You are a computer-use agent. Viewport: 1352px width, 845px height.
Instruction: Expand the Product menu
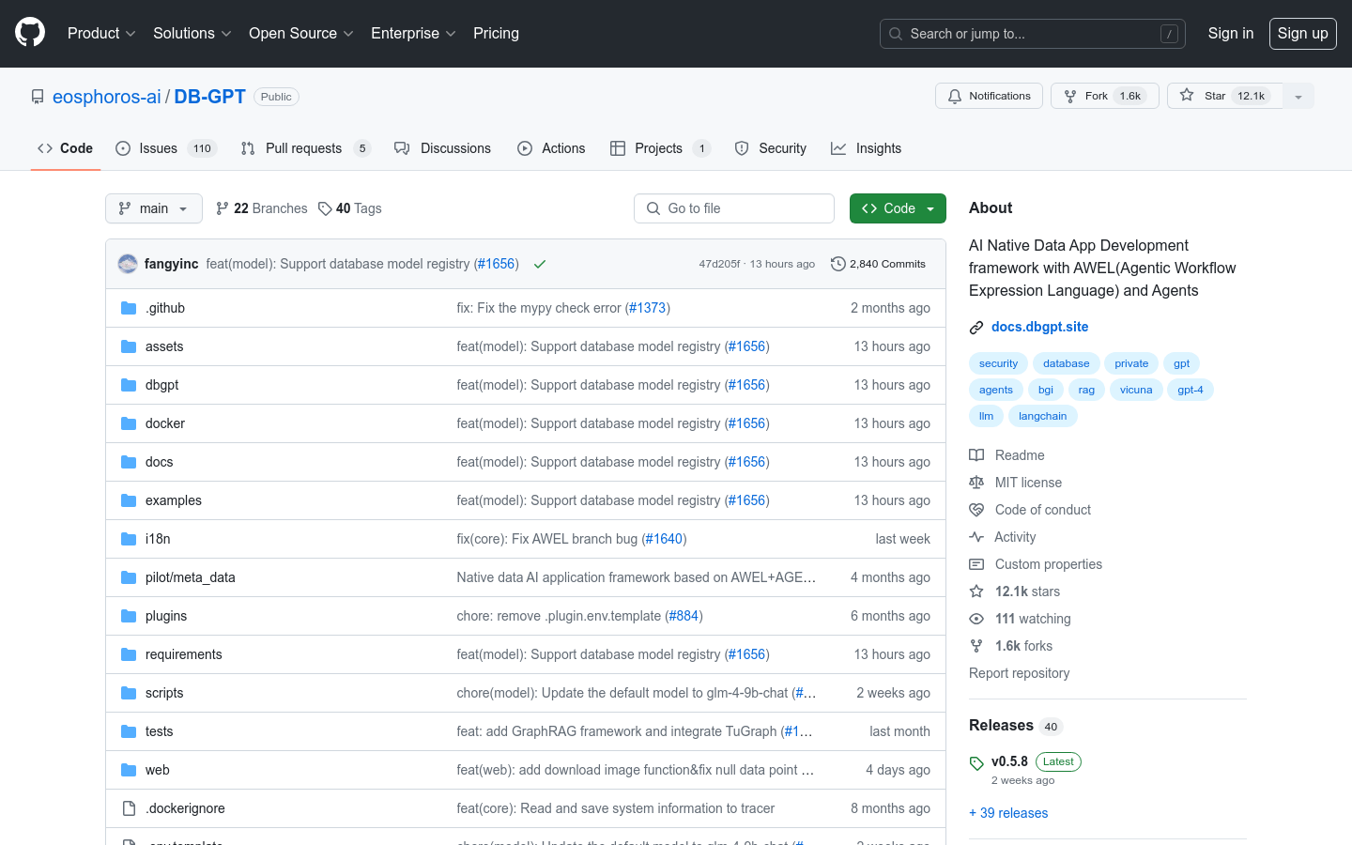tap(101, 34)
